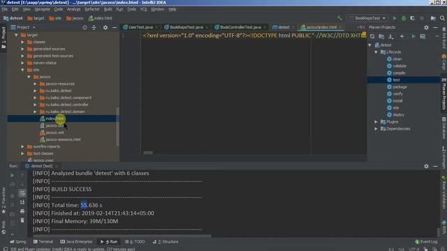Viewport: 447px width, 251px height.
Task: Open the Spring tool window
Action: click(18, 242)
